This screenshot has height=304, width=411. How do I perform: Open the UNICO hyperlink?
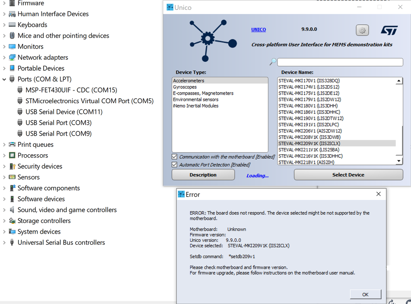(x=258, y=30)
